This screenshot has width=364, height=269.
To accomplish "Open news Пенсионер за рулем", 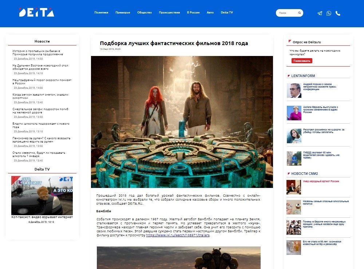I will coord(41,140).
